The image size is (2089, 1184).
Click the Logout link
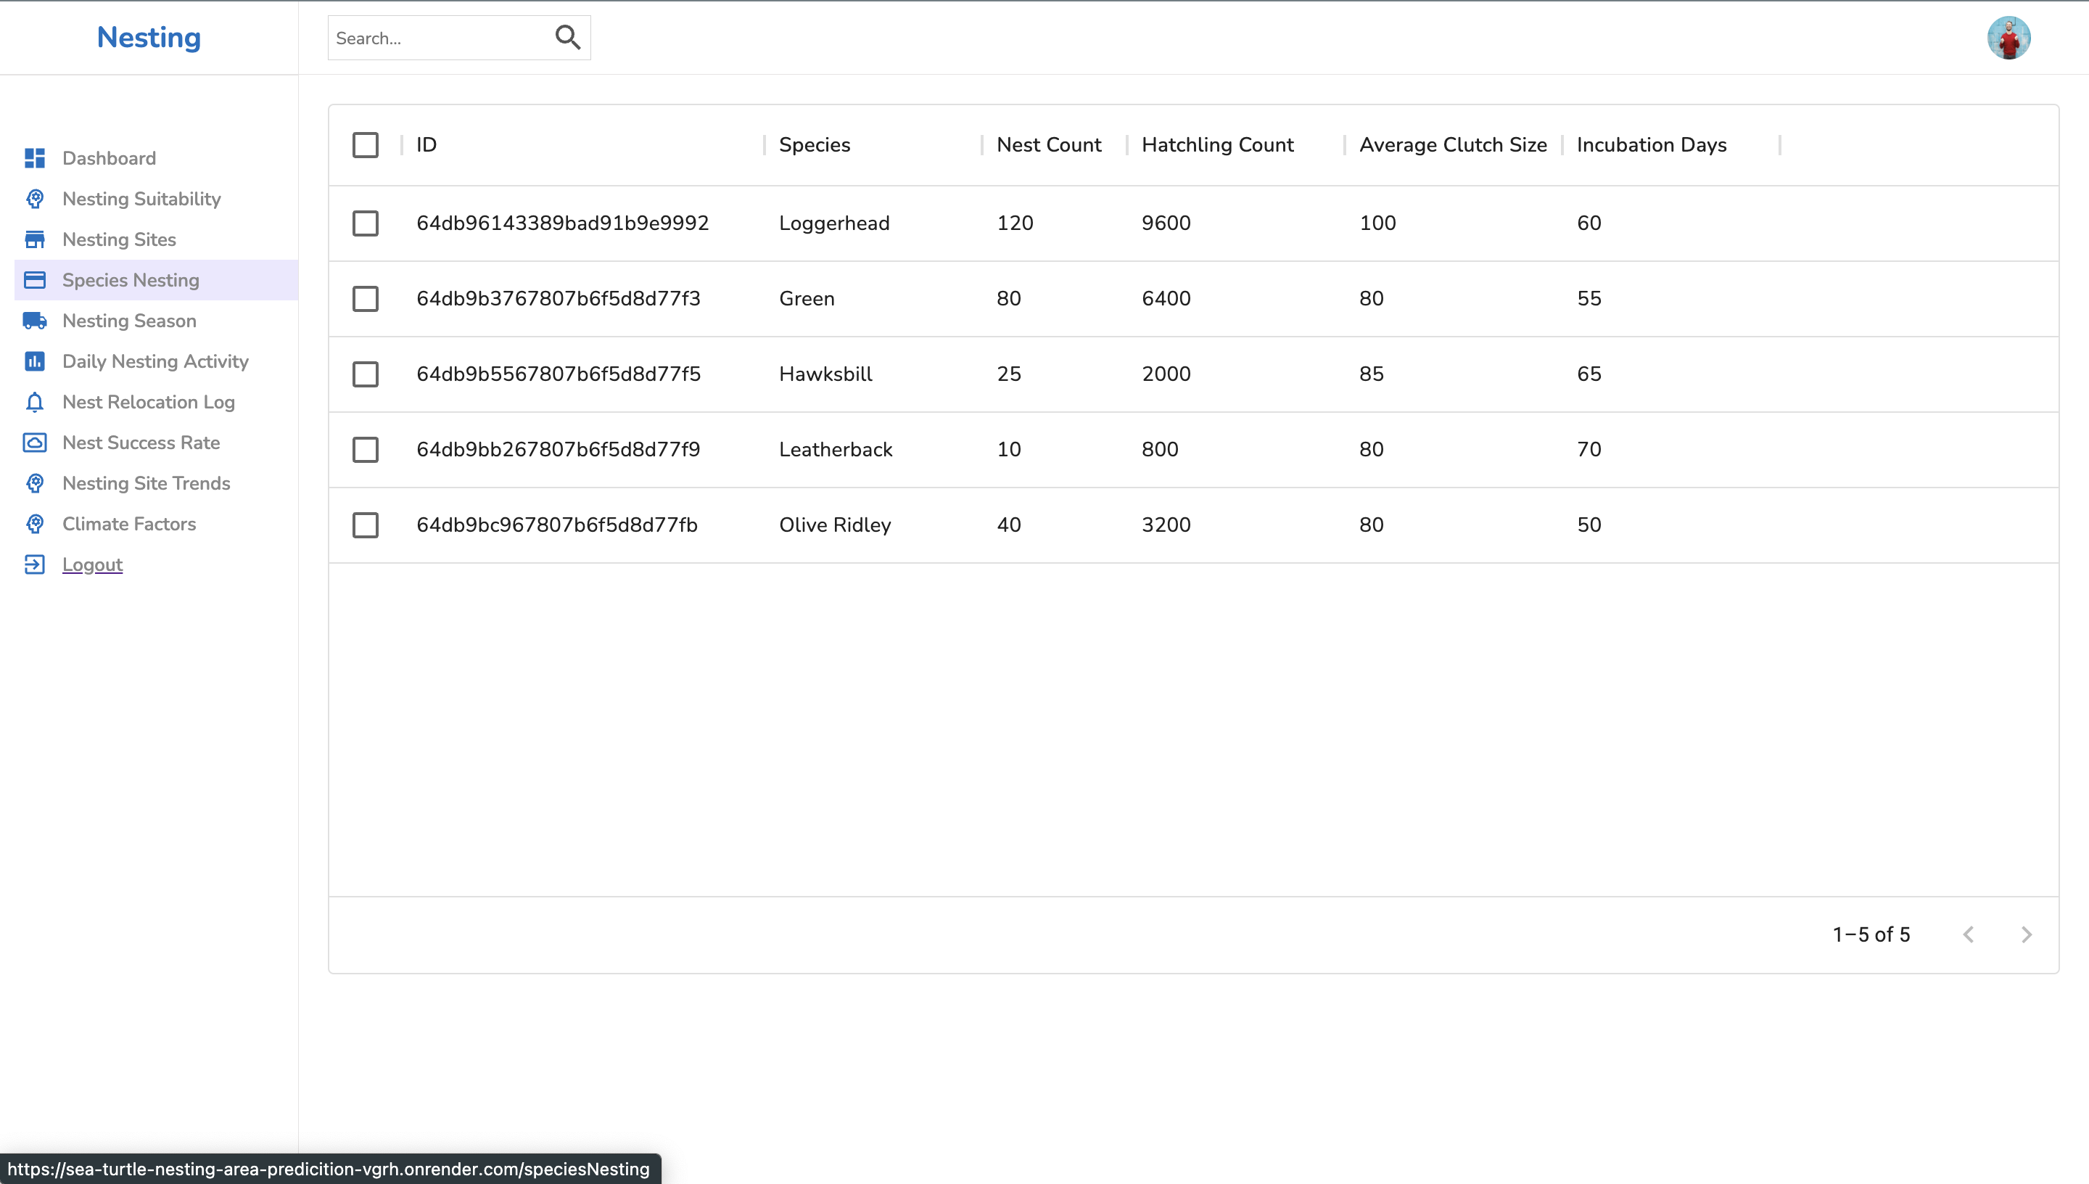point(92,564)
